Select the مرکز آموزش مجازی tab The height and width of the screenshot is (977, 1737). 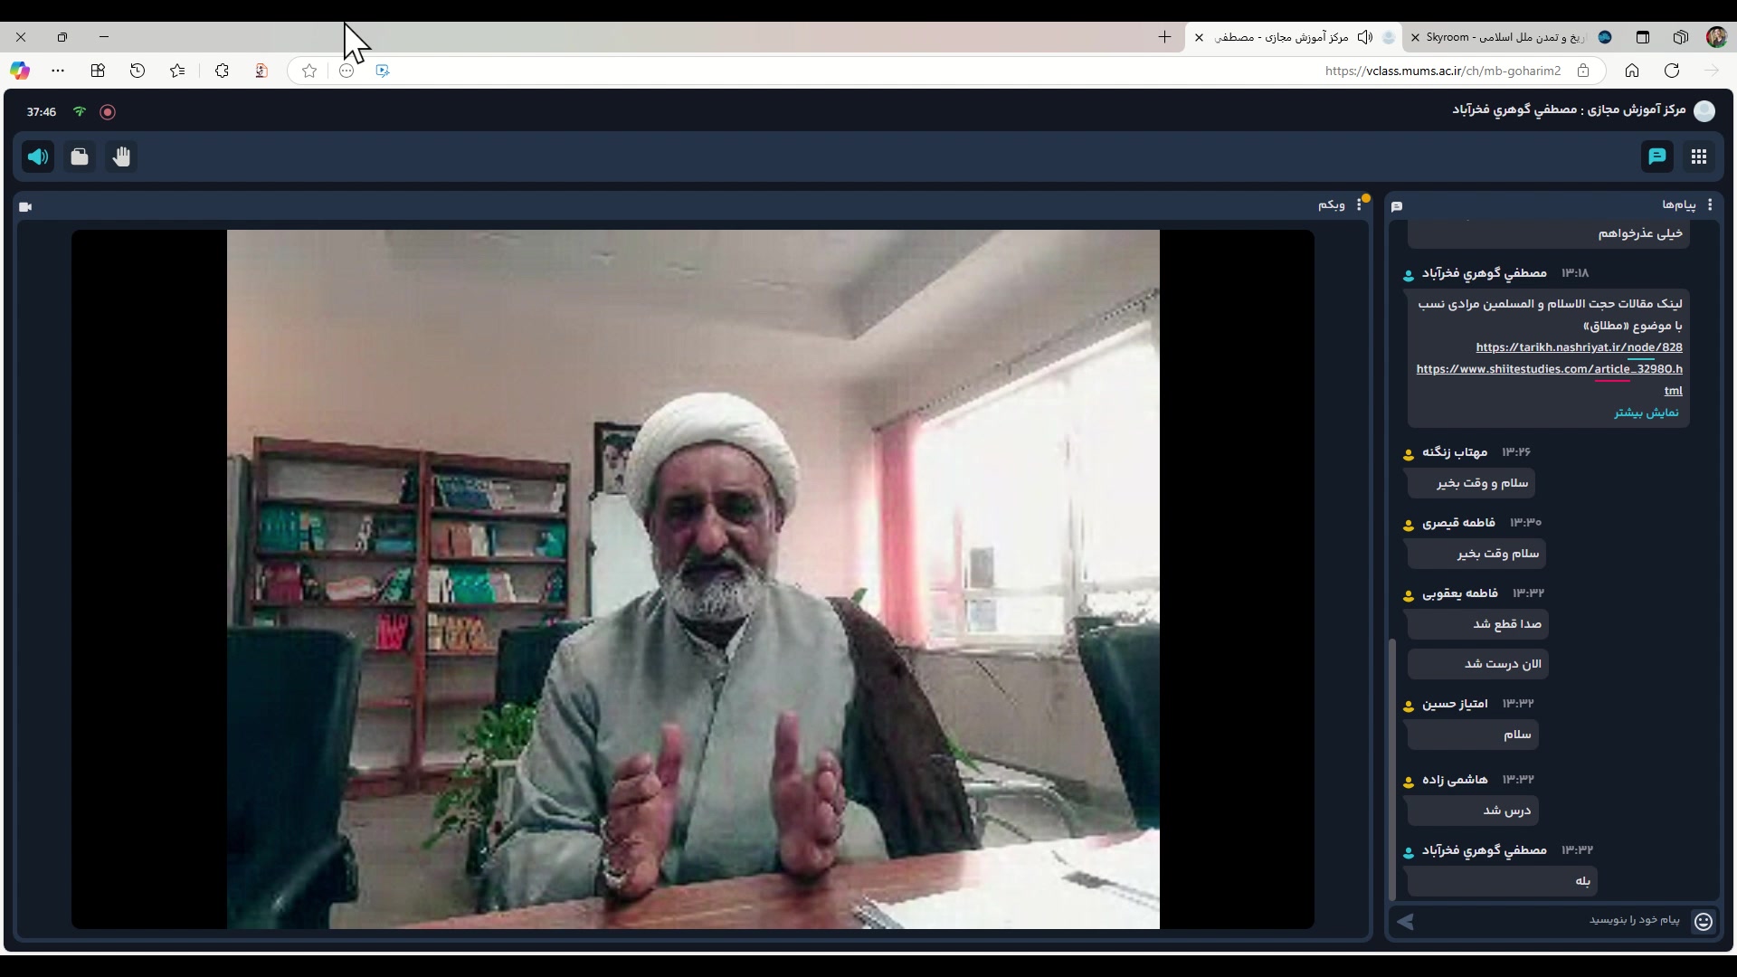point(1285,37)
